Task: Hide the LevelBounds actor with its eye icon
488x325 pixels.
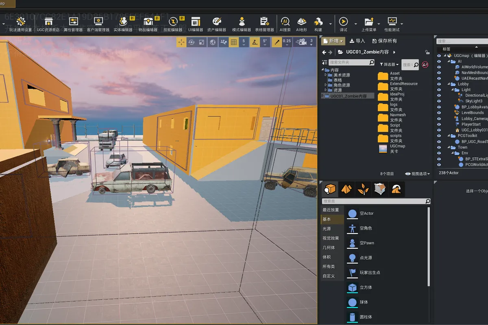Action: pos(439,113)
